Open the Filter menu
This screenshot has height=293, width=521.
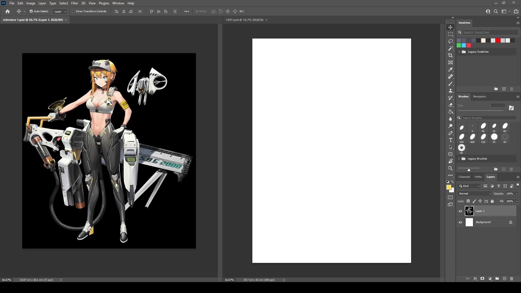click(x=74, y=3)
